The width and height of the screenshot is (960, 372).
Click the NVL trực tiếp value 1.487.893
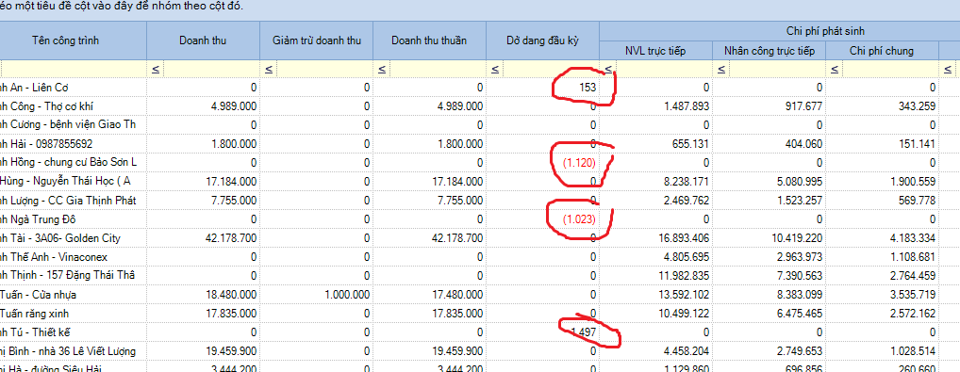(x=687, y=106)
